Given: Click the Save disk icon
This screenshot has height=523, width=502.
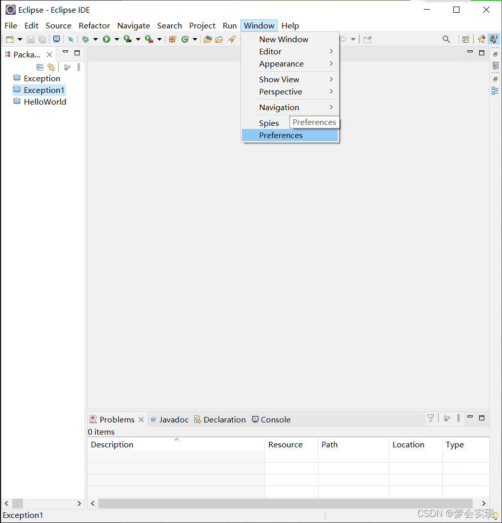Looking at the screenshot, I should [30, 40].
